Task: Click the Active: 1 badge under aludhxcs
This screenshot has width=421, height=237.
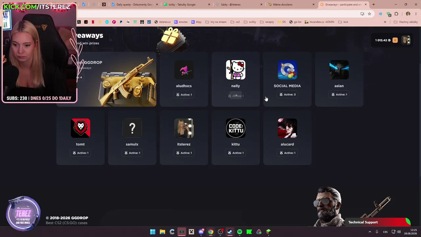Action: point(184,94)
